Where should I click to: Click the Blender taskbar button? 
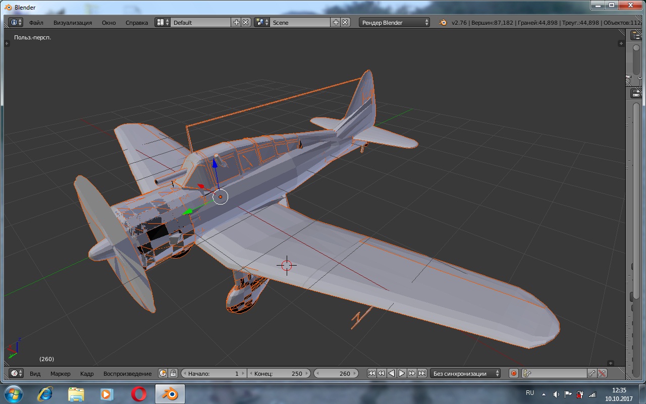(170, 394)
